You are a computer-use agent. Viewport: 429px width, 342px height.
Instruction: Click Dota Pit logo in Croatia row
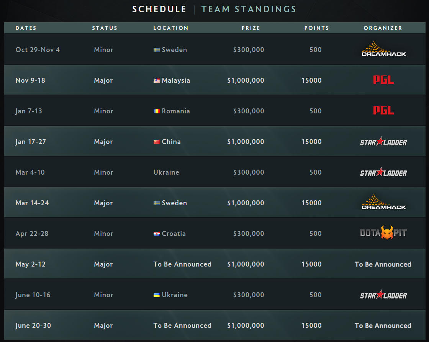click(x=383, y=233)
